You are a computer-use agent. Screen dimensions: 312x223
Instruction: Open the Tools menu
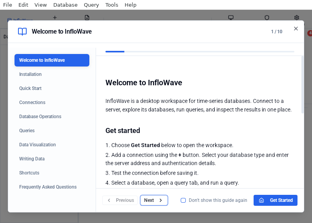pyautogui.click(x=112, y=5)
